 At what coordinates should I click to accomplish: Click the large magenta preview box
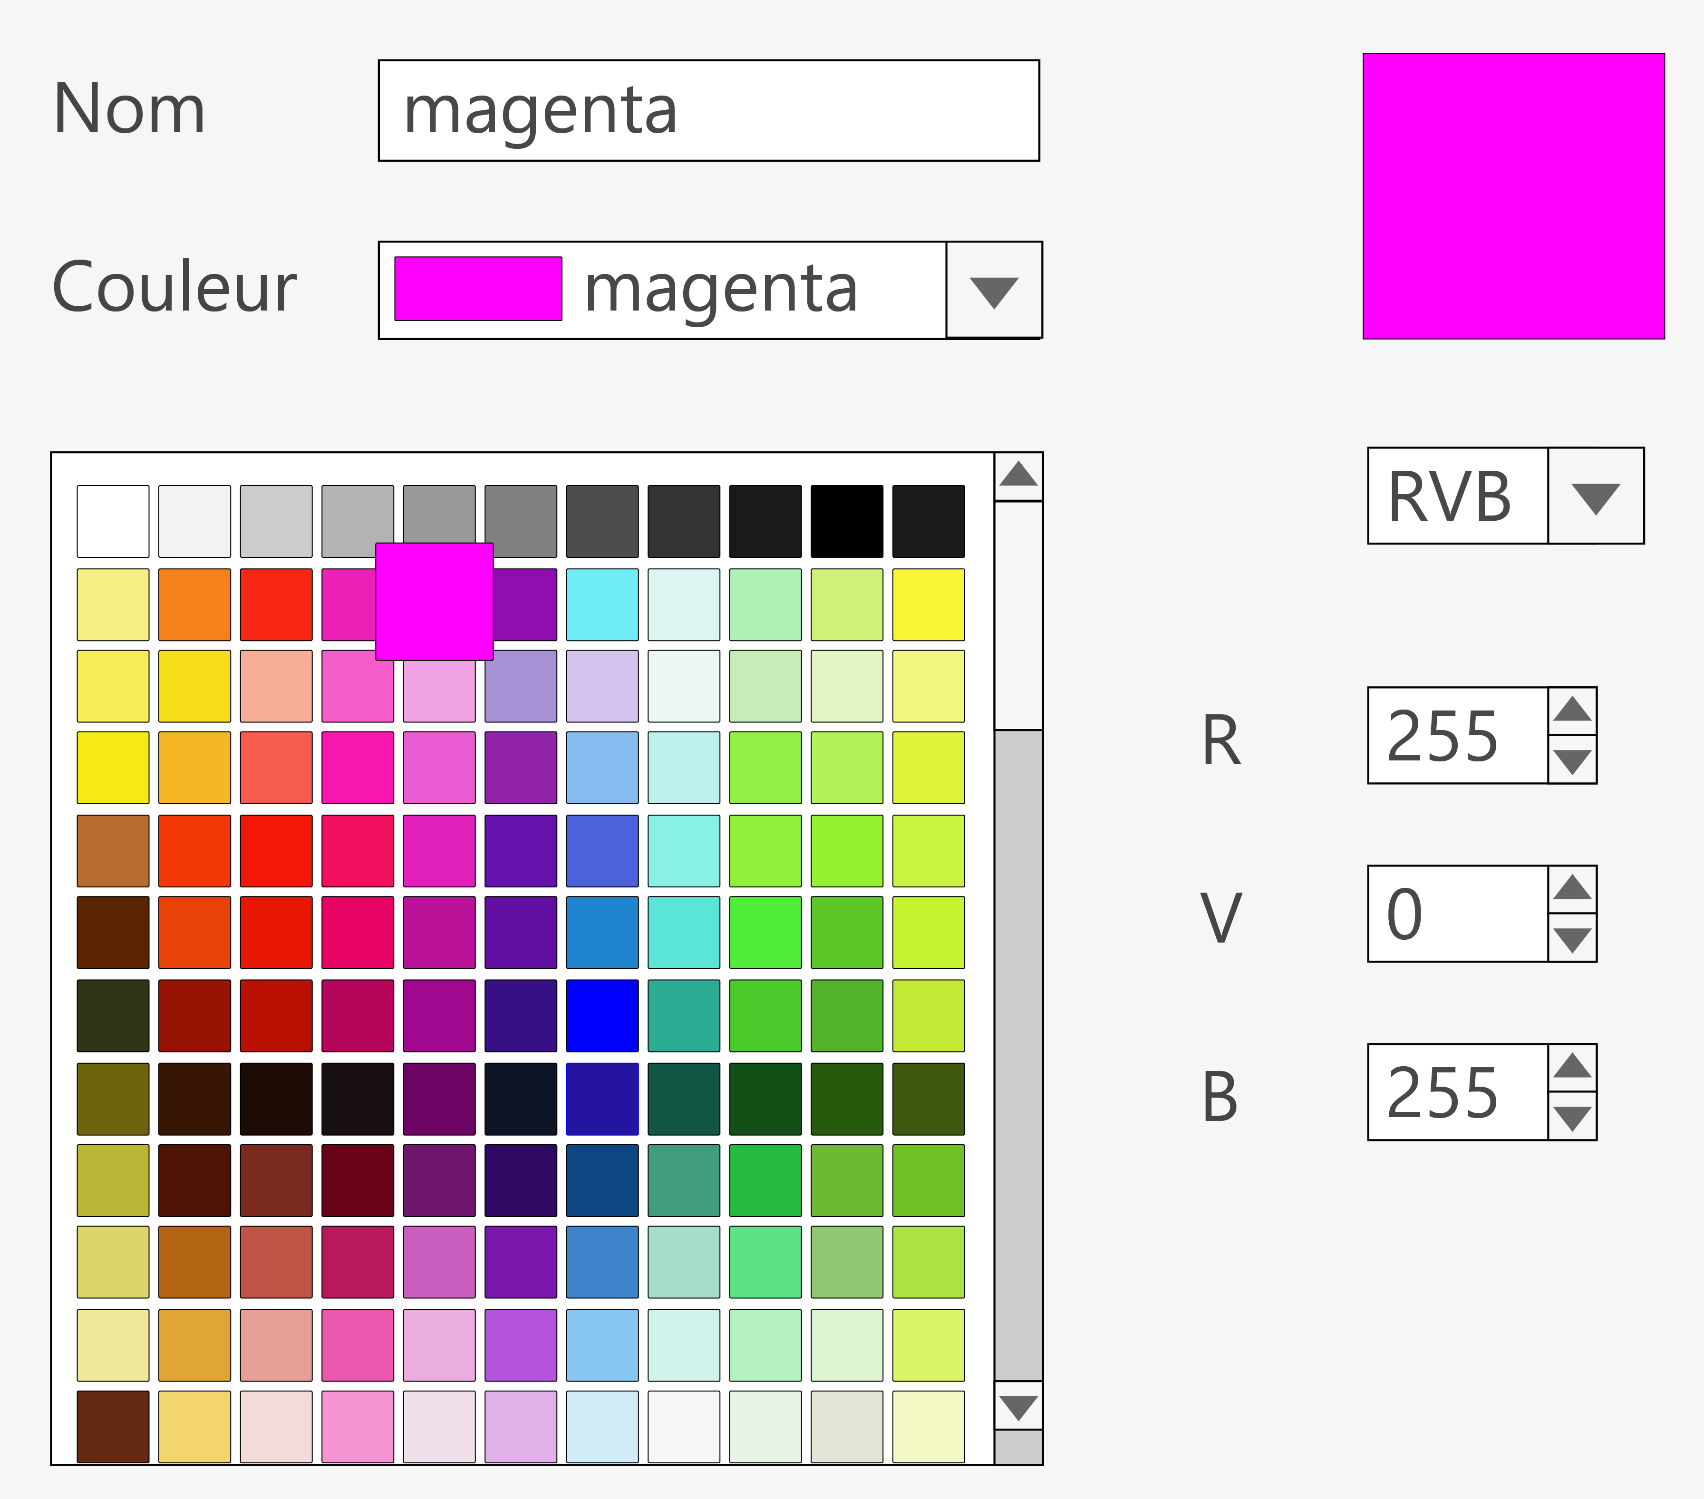coord(1513,197)
